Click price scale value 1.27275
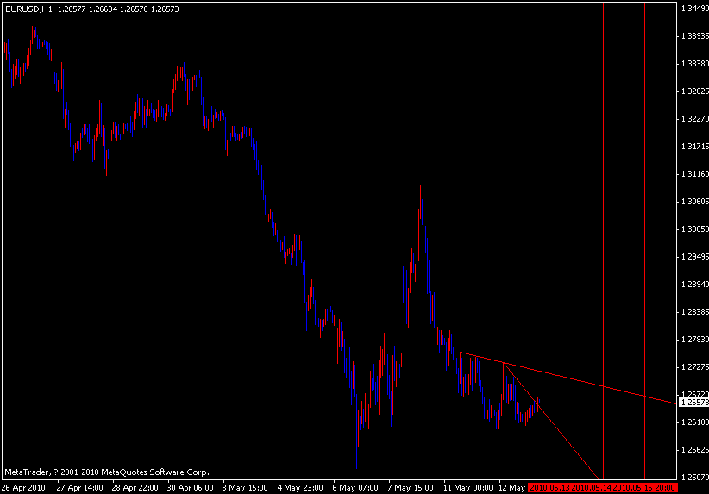The height and width of the screenshot is (494, 709). coord(694,366)
